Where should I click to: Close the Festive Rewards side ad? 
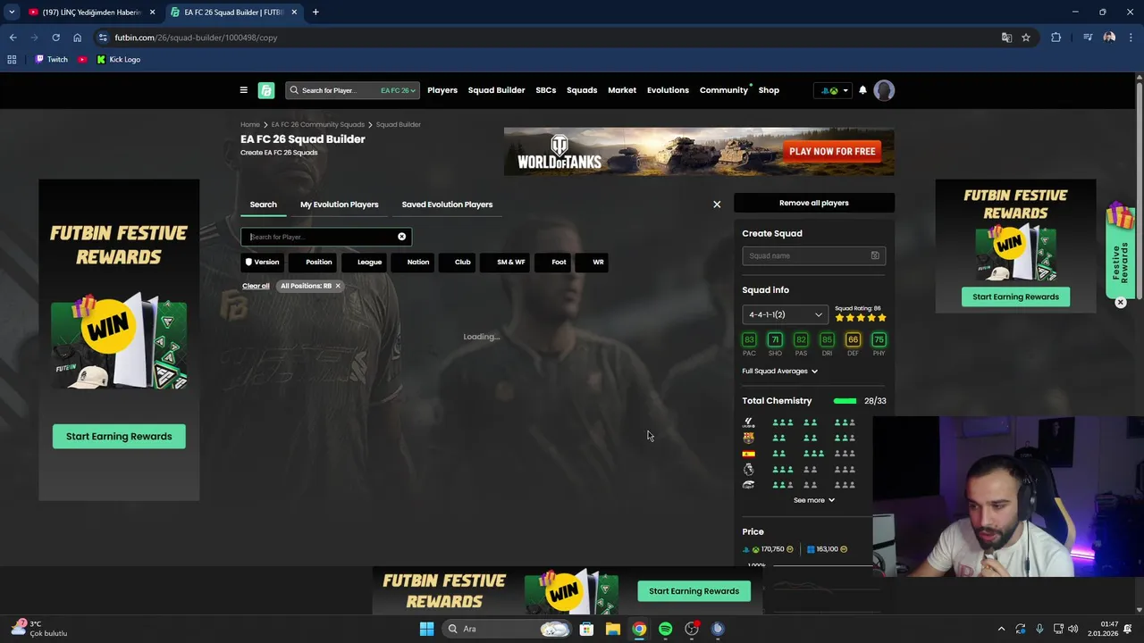tap(1120, 303)
